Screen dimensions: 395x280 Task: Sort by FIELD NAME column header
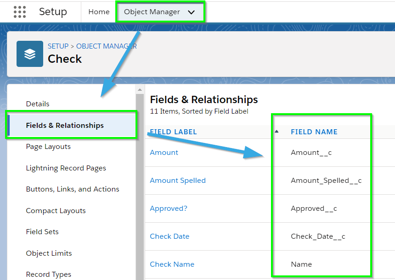click(x=314, y=132)
